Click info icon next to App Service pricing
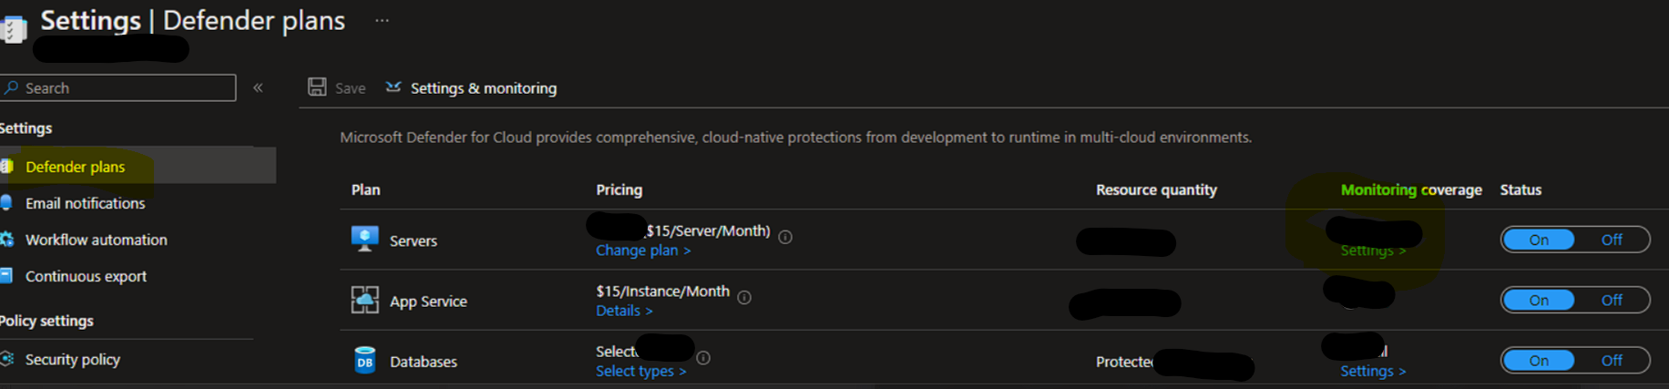This screenshot has width=1669, height=389. (744, 298)
